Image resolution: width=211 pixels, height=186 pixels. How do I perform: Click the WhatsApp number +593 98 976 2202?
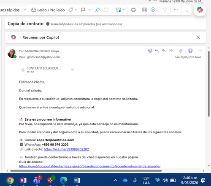pos(55,145)
